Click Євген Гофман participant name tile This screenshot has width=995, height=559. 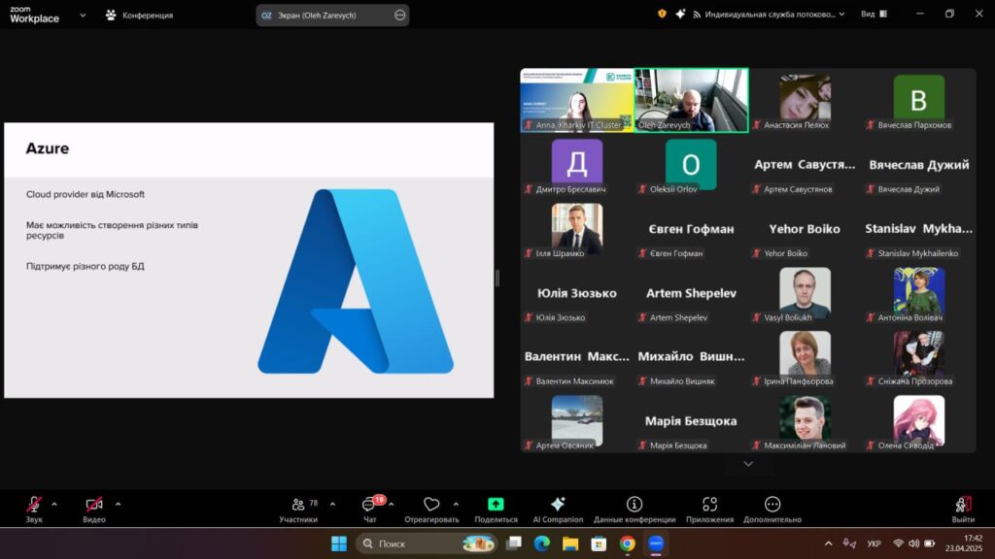pyautogui.click(x=691, y=229)
